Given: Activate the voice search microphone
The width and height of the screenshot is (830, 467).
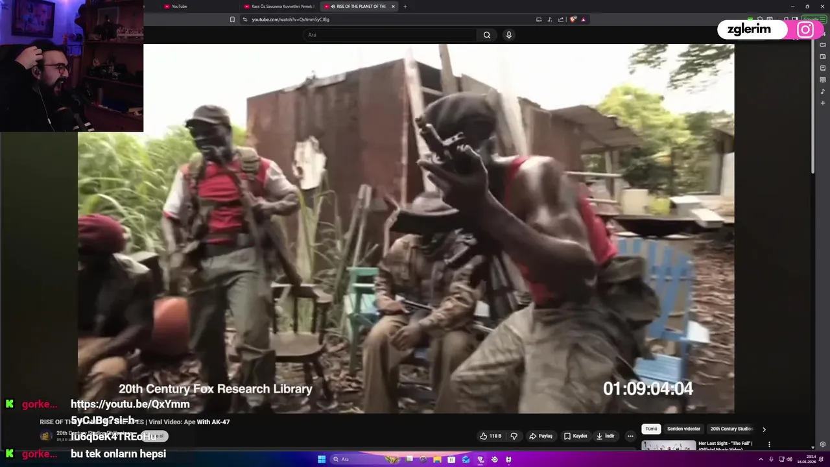Looking at the screenshot, I should [x=509, y=35].
